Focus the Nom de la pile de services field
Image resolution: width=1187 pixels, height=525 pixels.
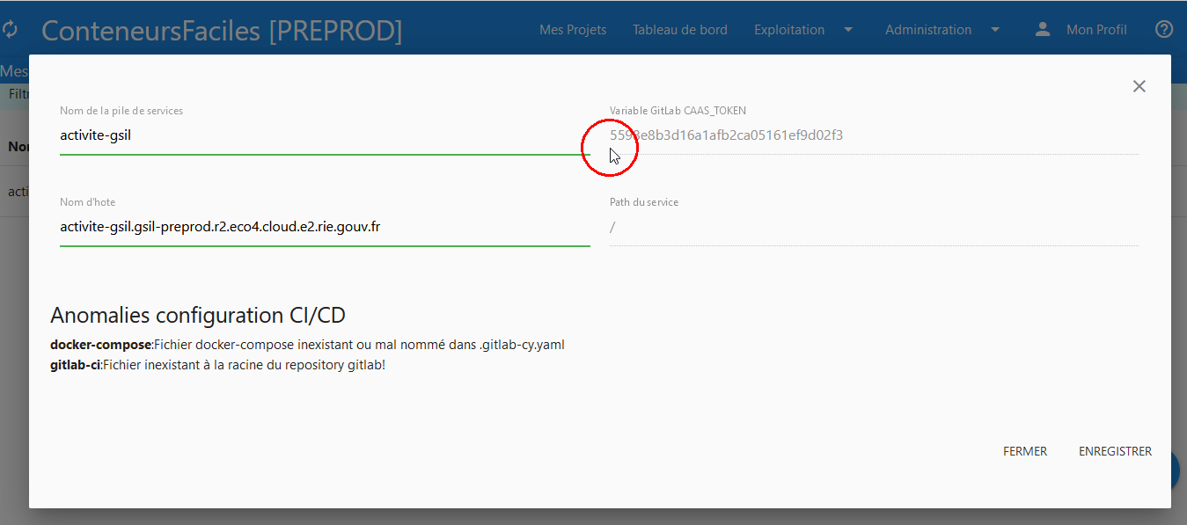324,135
